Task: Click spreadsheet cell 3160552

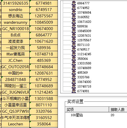Action: click(x=44, y=118)
